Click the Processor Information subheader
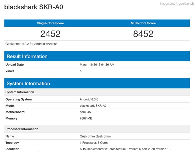The width and height of the screenshot is (196, 155). pos(22,129)
